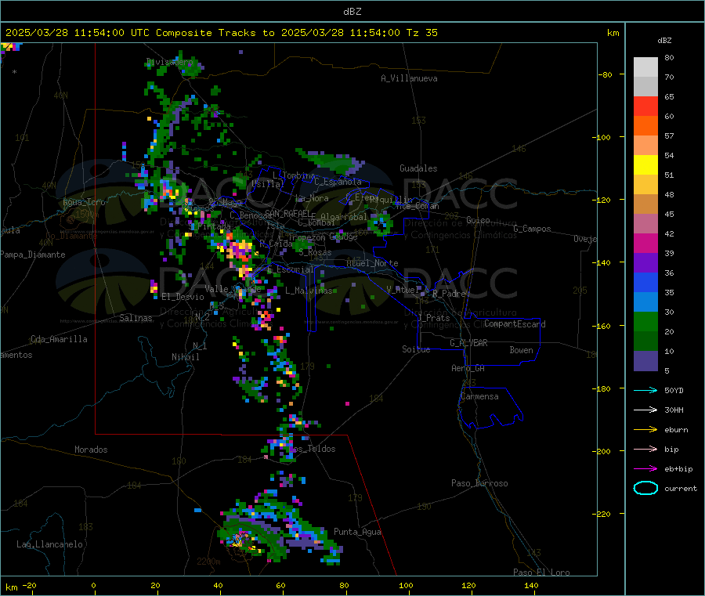This screenshot has width=705, height=596.
Task: Click the red 60 dBZ color swatch
Action: 645,106
